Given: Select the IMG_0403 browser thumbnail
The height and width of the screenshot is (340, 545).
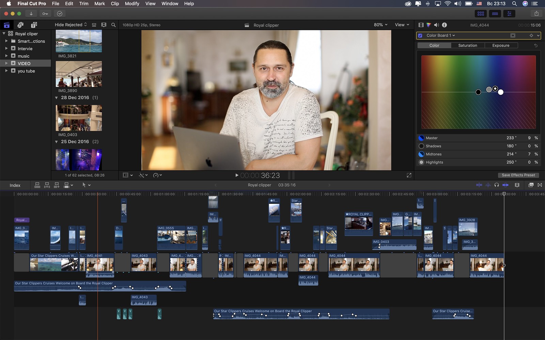Looking at the screenshot, I should click(79, 118).
